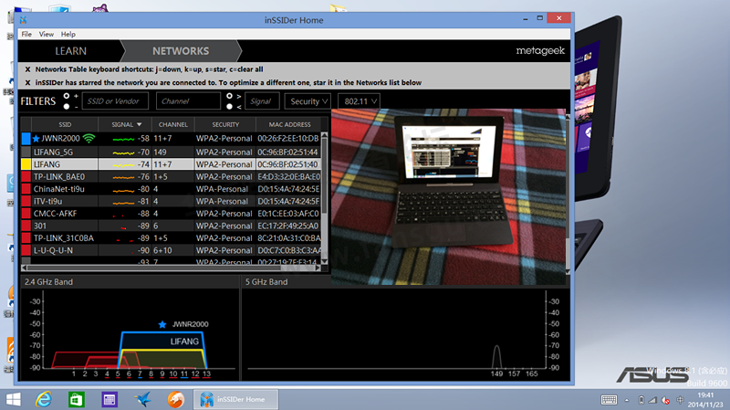Open the File menu

click(x=26, y=34)
